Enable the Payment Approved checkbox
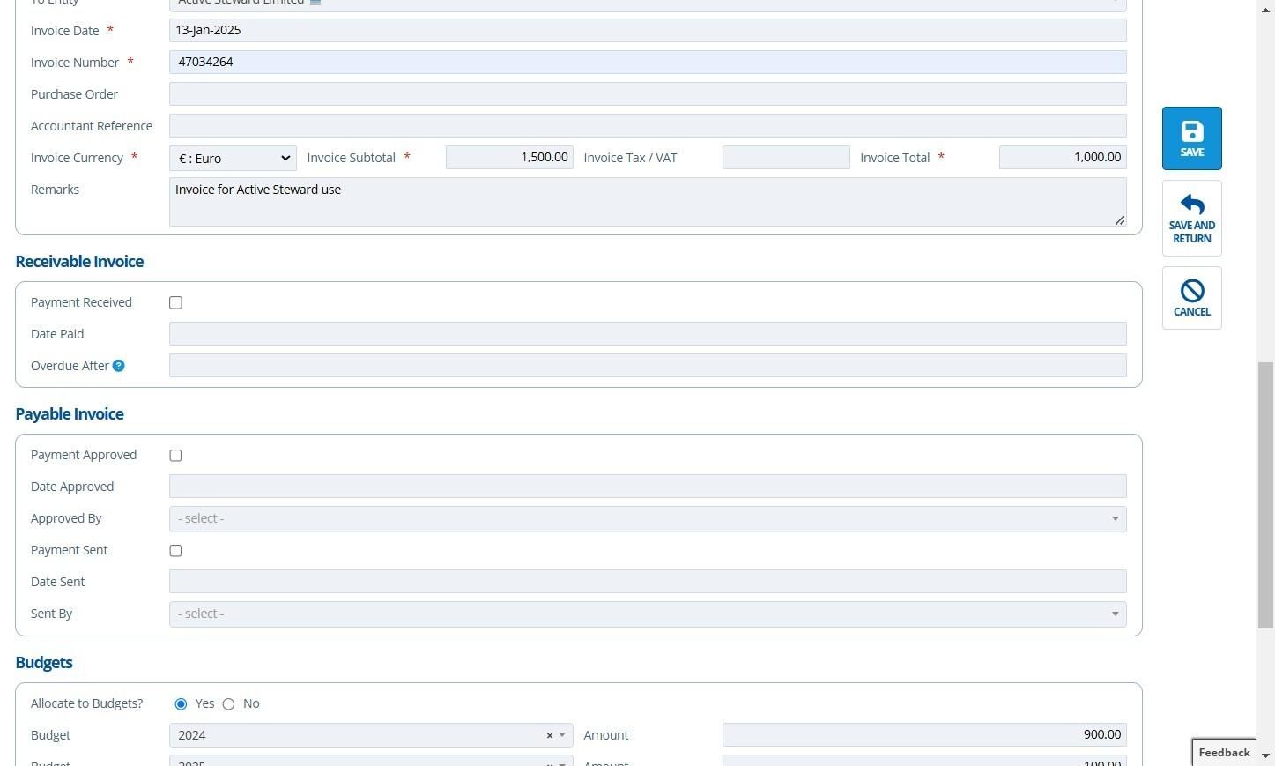 (176, 456)
